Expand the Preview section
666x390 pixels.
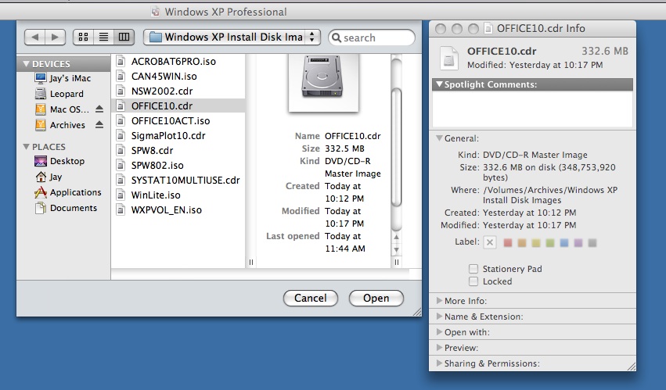point(439,348)
